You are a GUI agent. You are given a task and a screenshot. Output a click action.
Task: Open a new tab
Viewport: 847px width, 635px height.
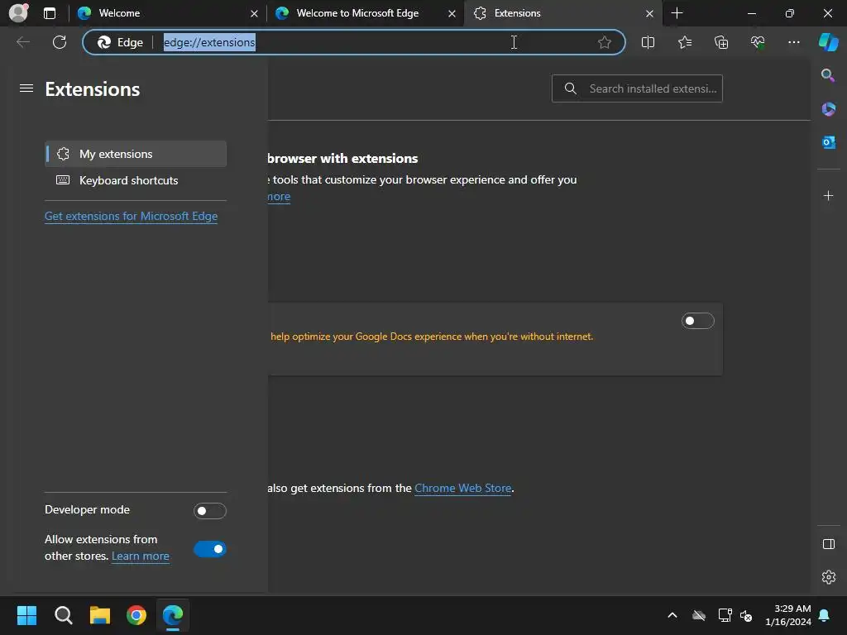[x=677, y=13]
